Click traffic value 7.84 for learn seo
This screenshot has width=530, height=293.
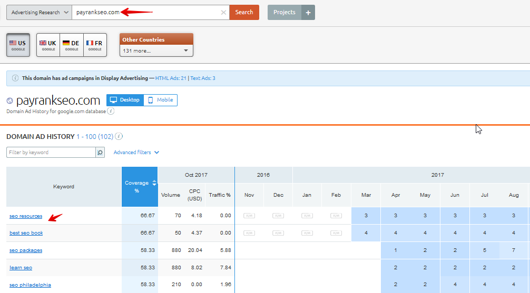tap(225, 268)
